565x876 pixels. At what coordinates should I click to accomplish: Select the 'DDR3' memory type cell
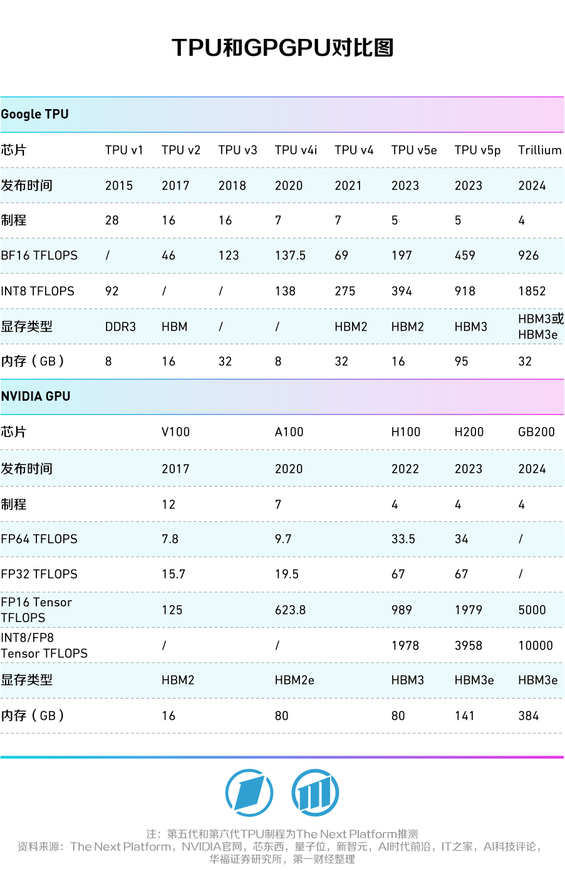[x=120, y=327]
